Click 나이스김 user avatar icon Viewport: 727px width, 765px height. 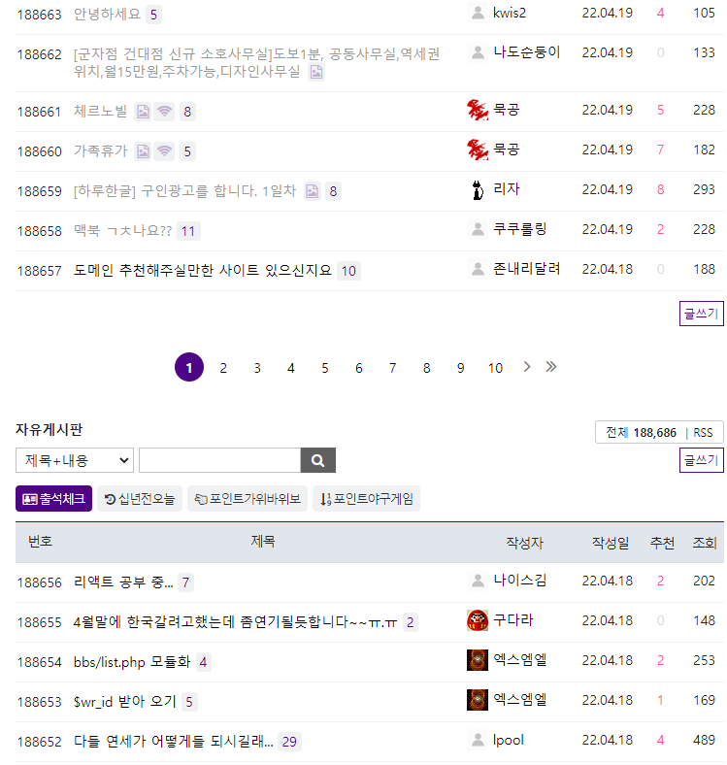tap(478, 581)
